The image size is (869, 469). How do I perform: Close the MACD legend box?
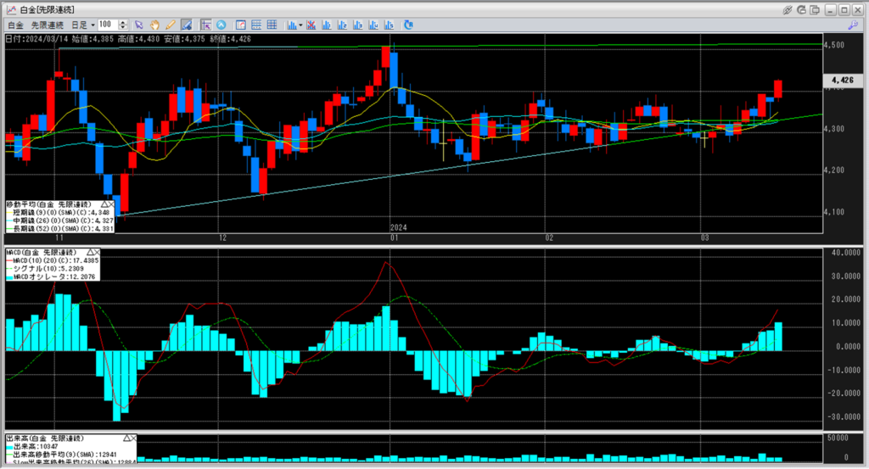click(97, 252)
